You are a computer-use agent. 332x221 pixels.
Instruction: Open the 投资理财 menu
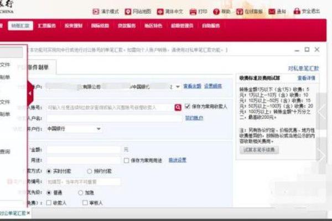coord(73,25)
